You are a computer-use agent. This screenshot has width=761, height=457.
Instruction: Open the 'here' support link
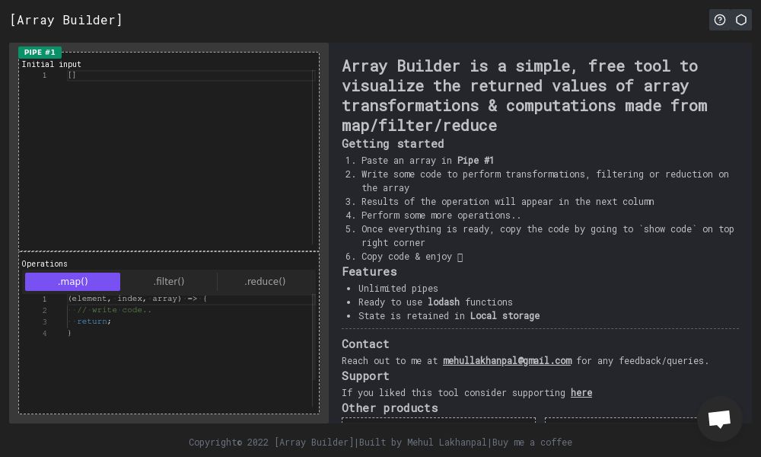581,392
